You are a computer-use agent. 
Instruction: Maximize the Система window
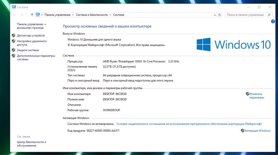click(259, 7)
